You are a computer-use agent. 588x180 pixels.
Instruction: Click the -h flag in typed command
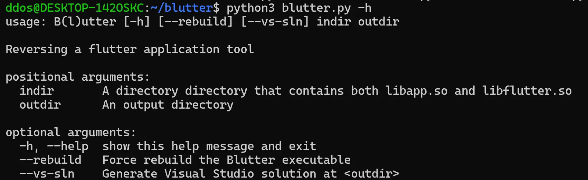365,8
